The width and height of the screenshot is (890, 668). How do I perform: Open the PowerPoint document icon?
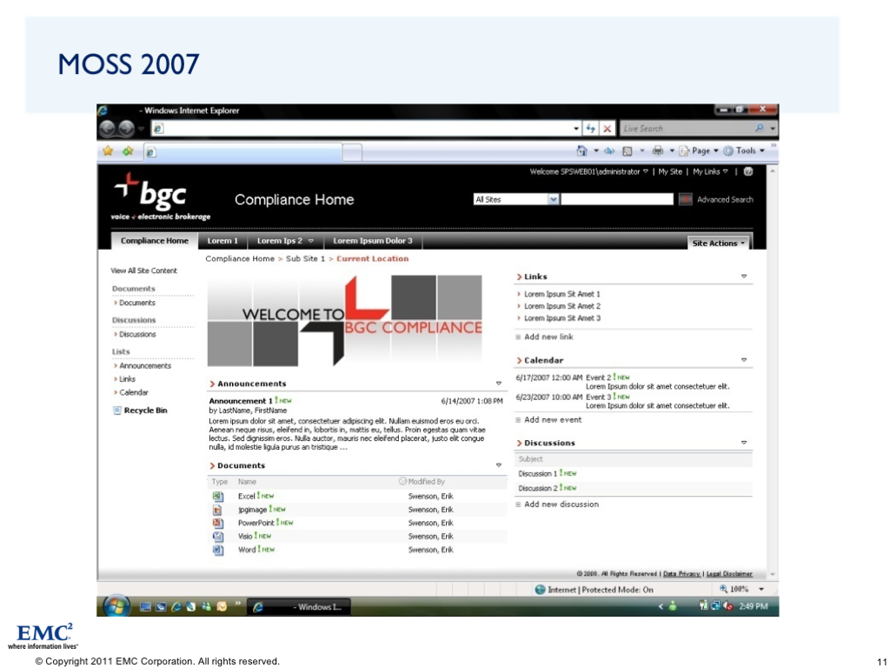218,523
